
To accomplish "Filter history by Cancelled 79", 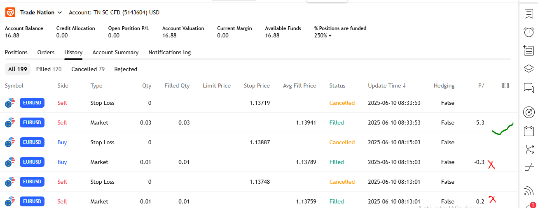I will 88,69.
